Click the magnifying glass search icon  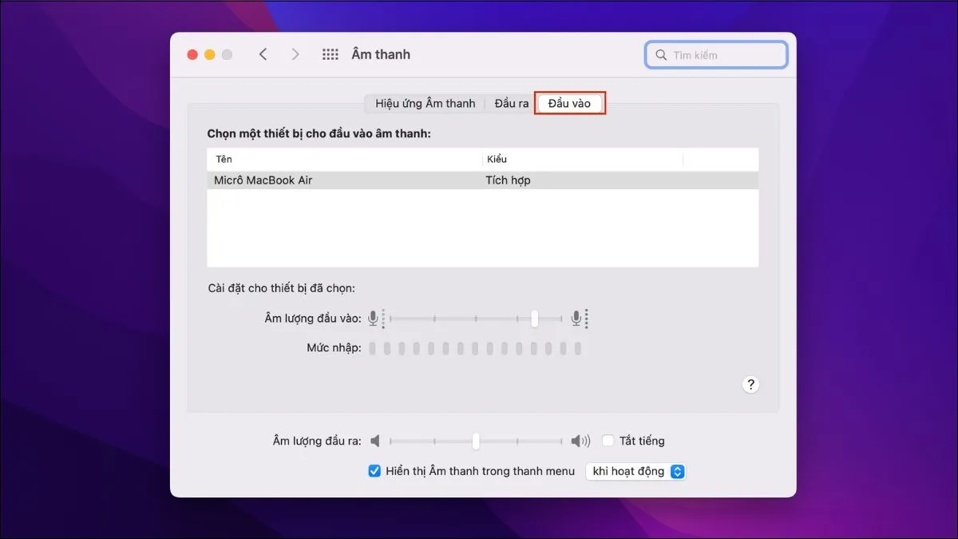point(661,55)
